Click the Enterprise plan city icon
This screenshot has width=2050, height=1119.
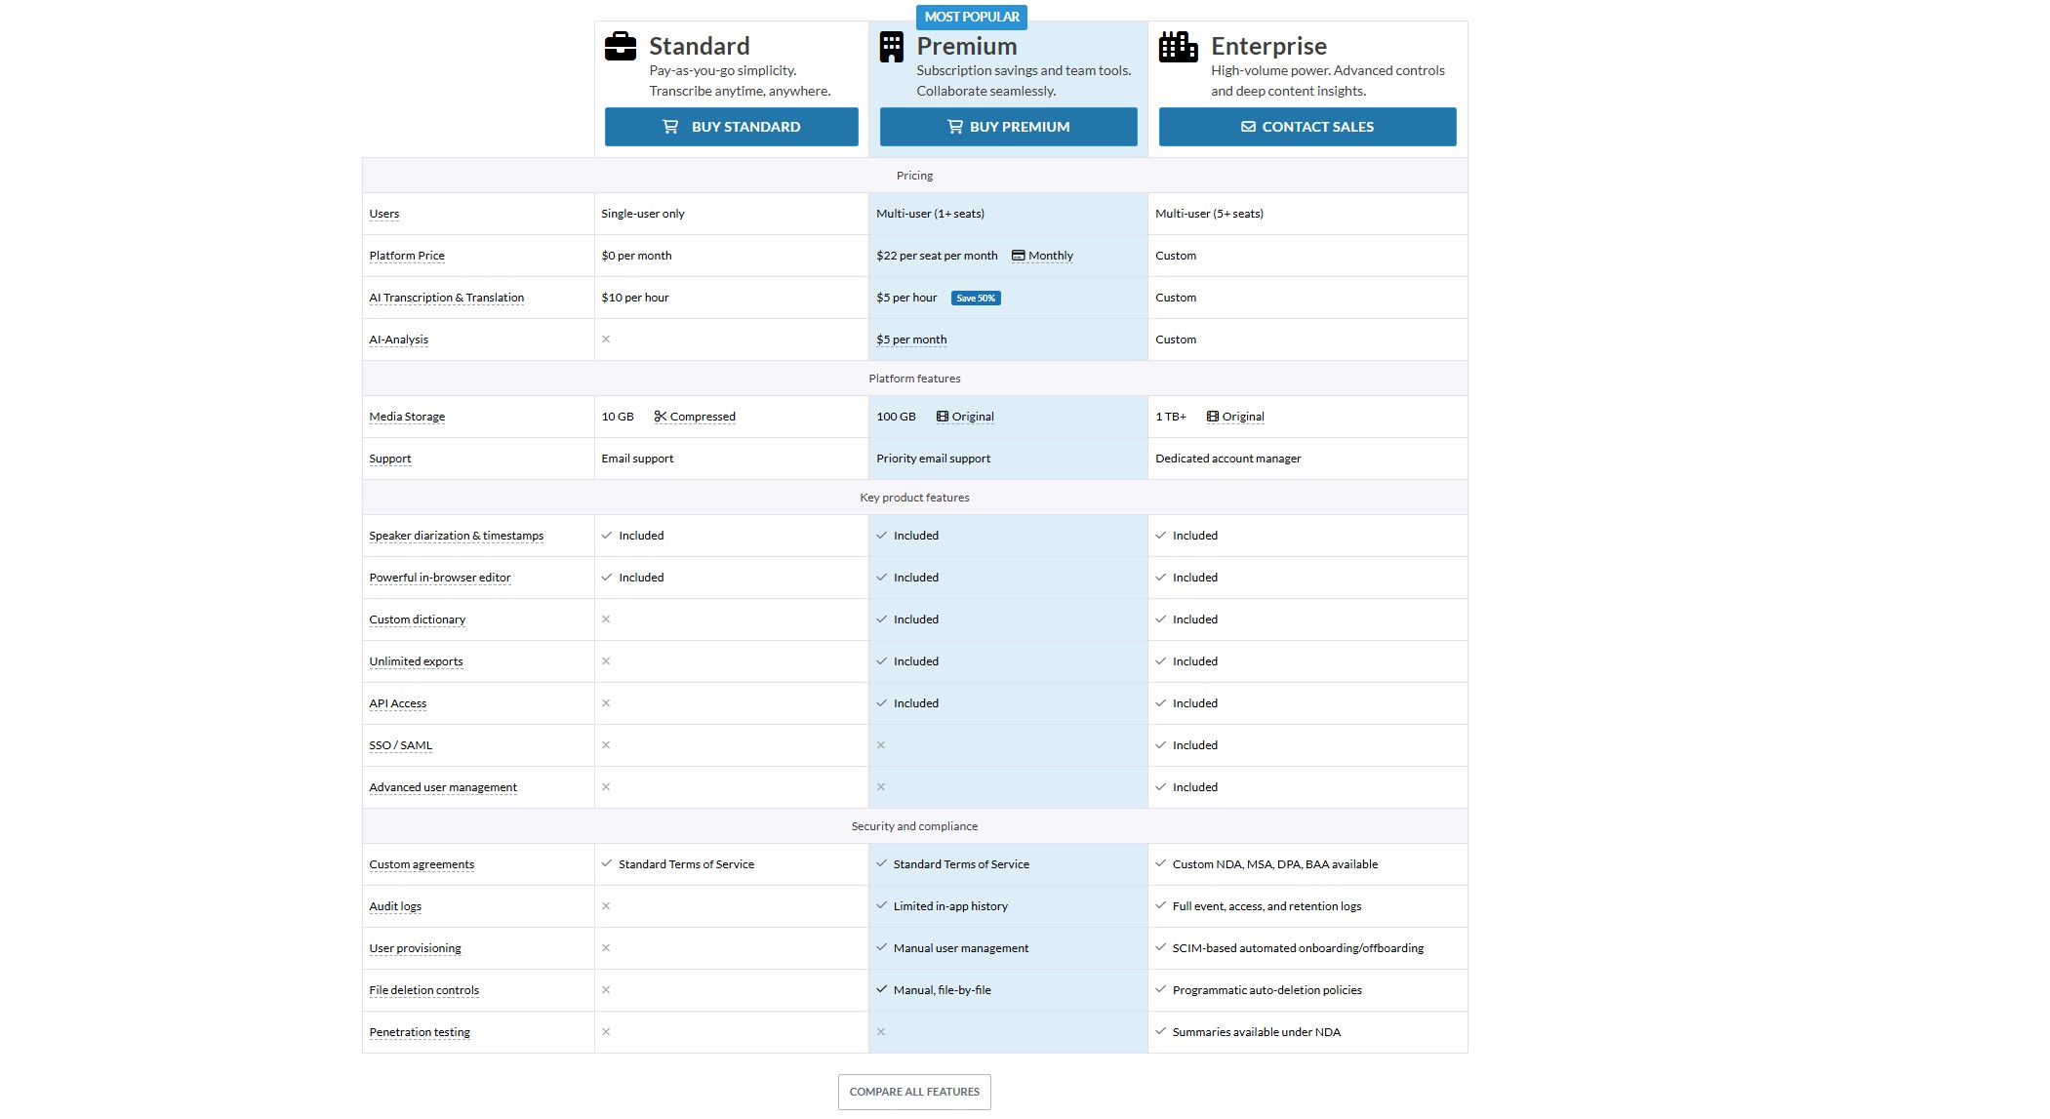[x=1178, y=47]
